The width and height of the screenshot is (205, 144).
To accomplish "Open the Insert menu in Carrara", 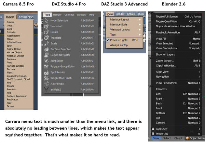I will (x=10, y=17).
